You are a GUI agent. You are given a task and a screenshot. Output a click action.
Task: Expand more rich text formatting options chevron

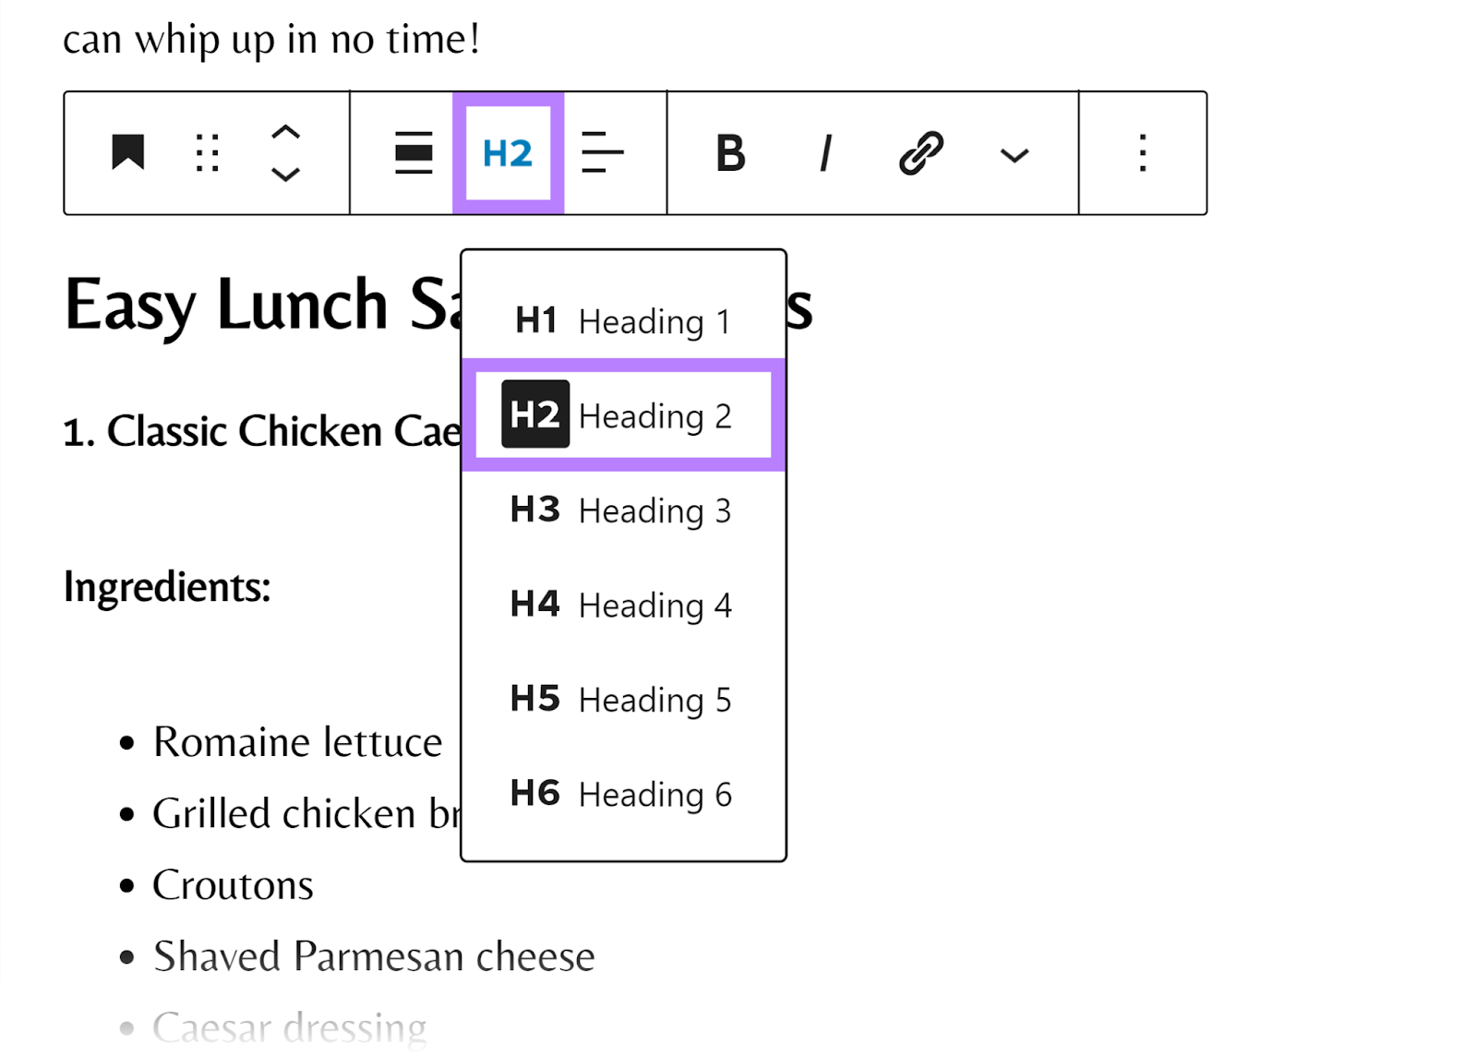pos(1013,156)
